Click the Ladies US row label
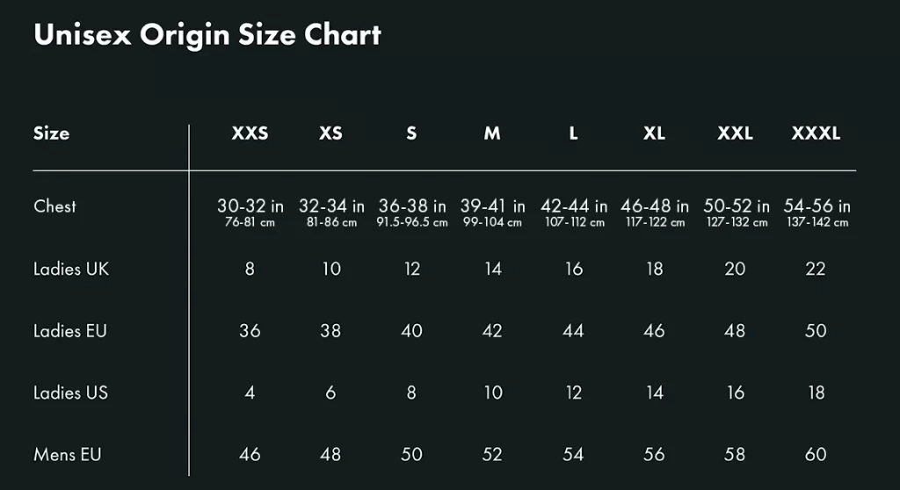This screenshot has width=900, height=490. pos(70,393)
